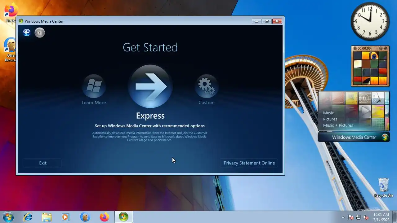Click the Learn More label
The height and width of the screenshot is (223, 397).
(94, 103)
